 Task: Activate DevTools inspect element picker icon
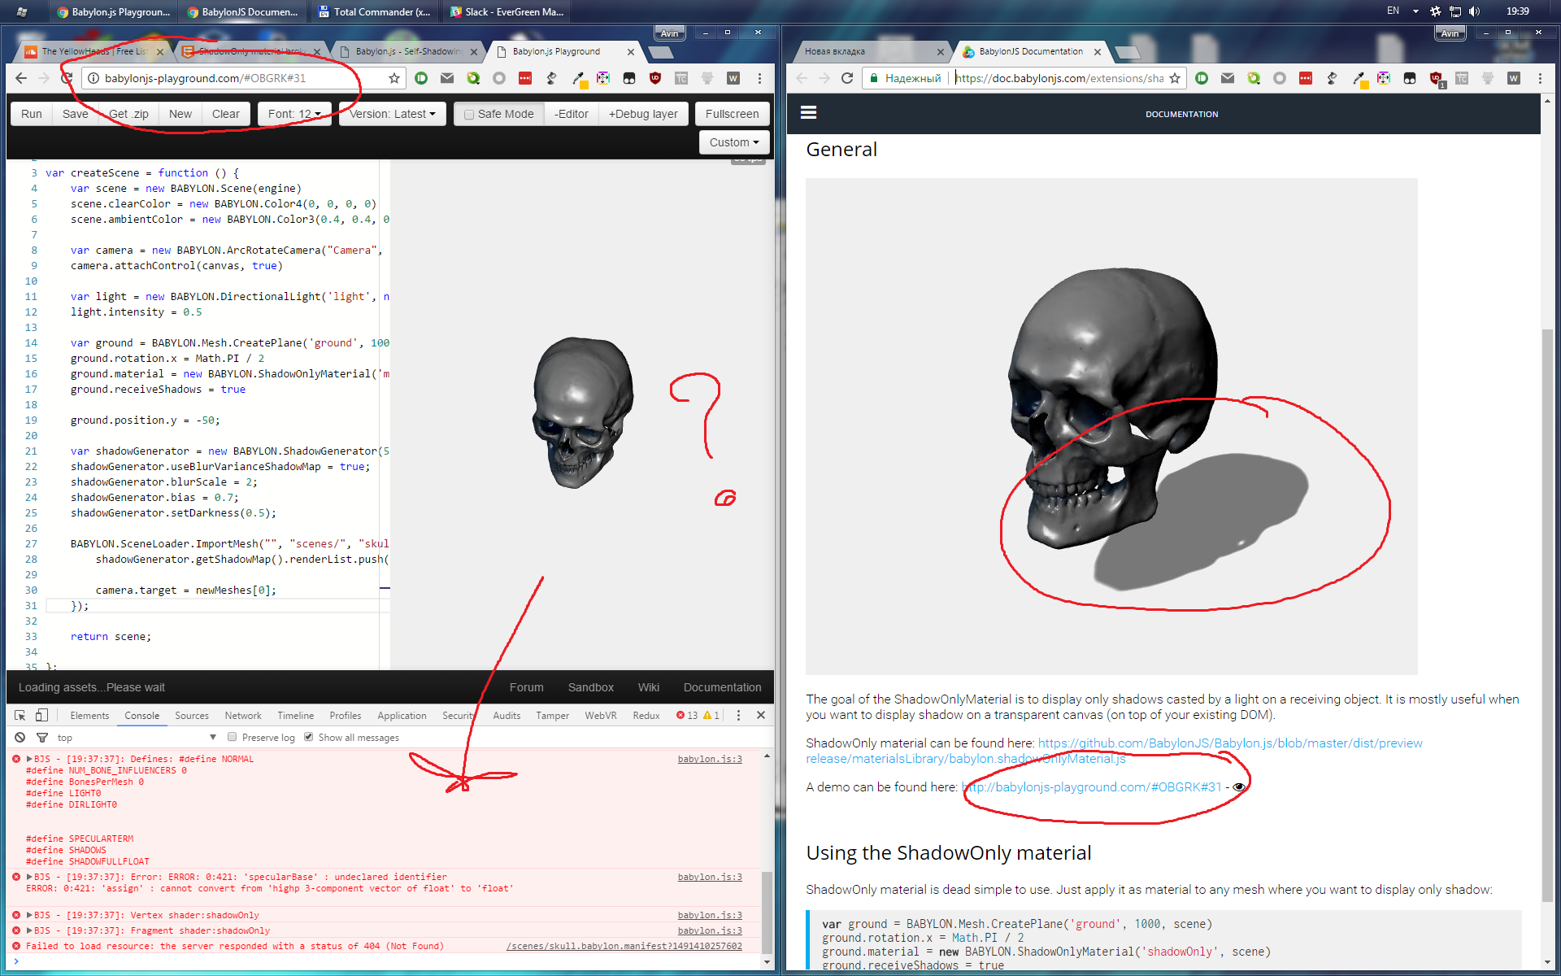(x=20, y=716)
